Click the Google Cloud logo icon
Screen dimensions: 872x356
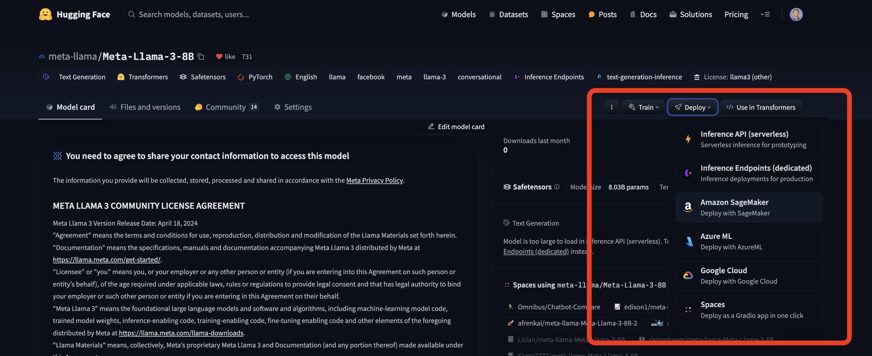click(688, 276)
